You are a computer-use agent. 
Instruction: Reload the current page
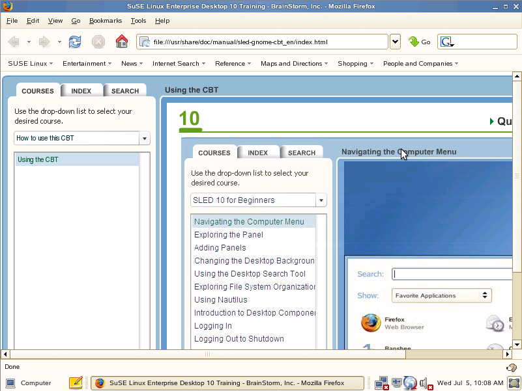(75, 42)
